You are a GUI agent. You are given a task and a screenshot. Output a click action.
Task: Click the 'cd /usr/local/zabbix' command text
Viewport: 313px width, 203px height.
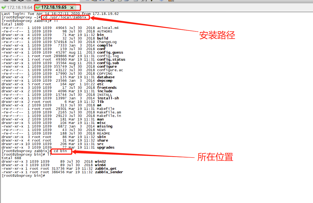click(x=65, y=17)
